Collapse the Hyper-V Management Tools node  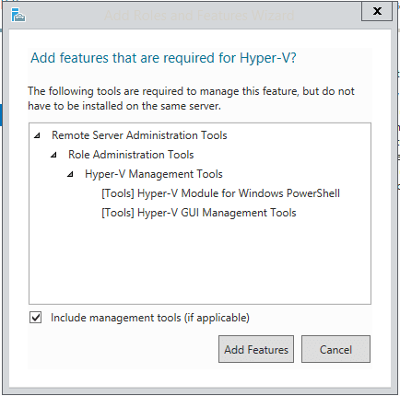click(70, 174)
